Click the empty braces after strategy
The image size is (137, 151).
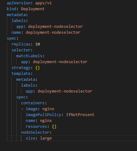click(38, 68)
